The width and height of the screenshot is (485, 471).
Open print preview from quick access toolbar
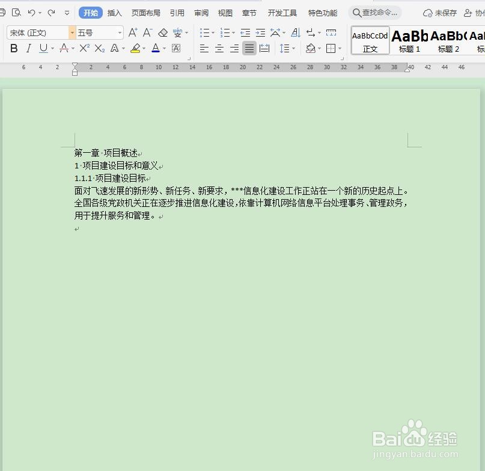click(x=16, y=13)
